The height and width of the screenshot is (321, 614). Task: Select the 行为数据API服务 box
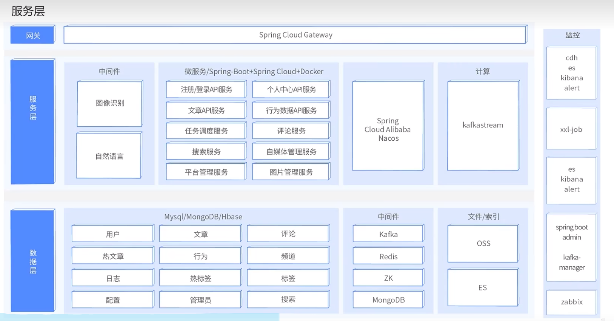point(291,110)
